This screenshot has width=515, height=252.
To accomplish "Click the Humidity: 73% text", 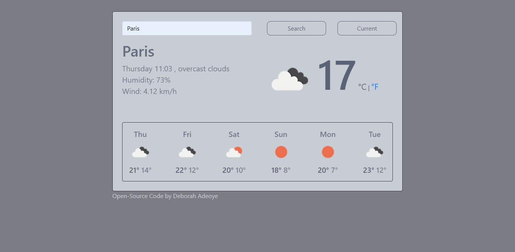I will point(146,80).
